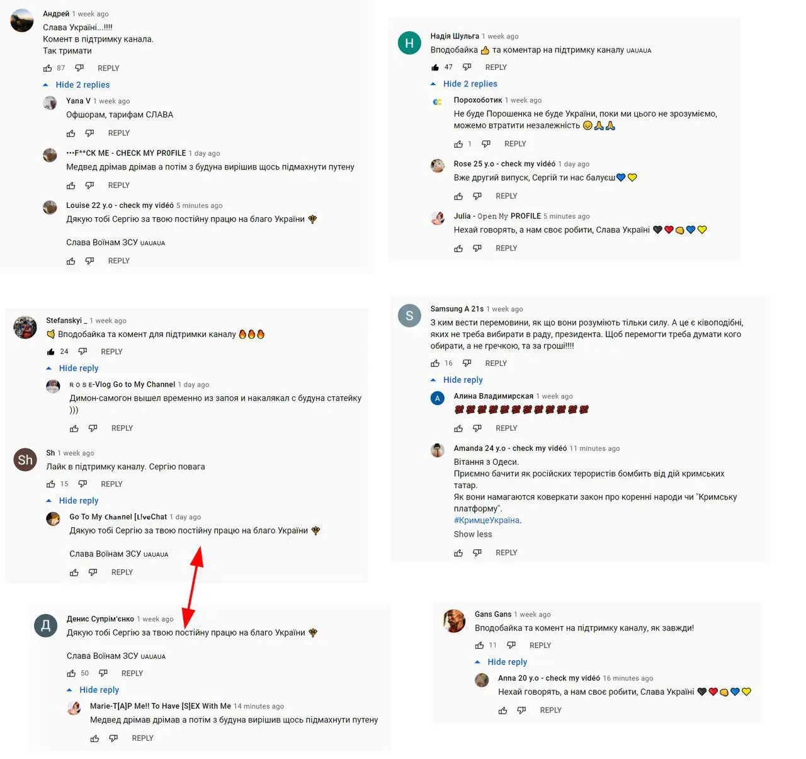The image size is (806, 759).
Task: Like Sh comment with 15 likes
Action: click(51, 484)
